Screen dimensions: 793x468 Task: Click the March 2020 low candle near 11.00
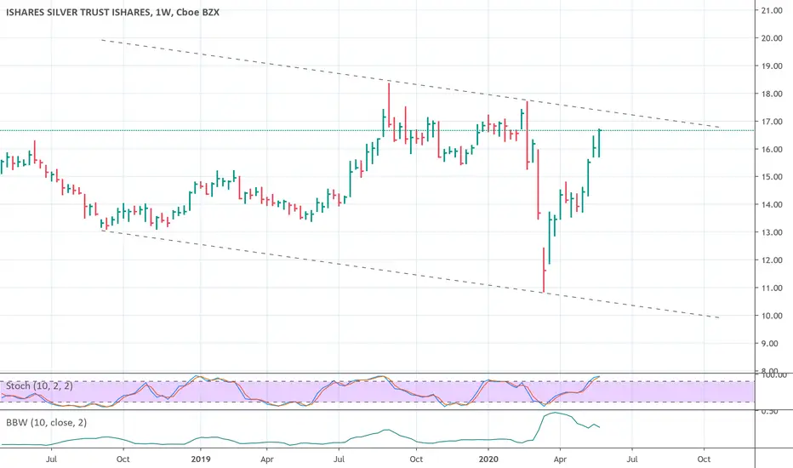point(544,271)
